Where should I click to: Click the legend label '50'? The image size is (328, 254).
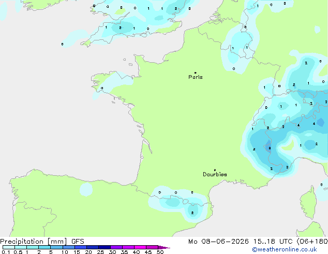click(160, 252)
